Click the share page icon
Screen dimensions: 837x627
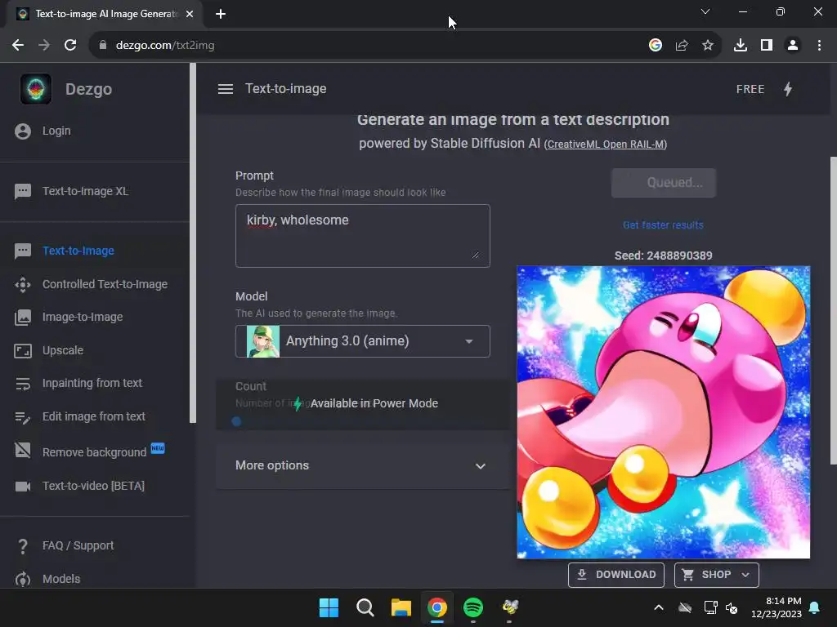681,46
